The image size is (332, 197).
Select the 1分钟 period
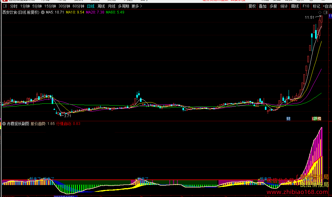[25, 6]
